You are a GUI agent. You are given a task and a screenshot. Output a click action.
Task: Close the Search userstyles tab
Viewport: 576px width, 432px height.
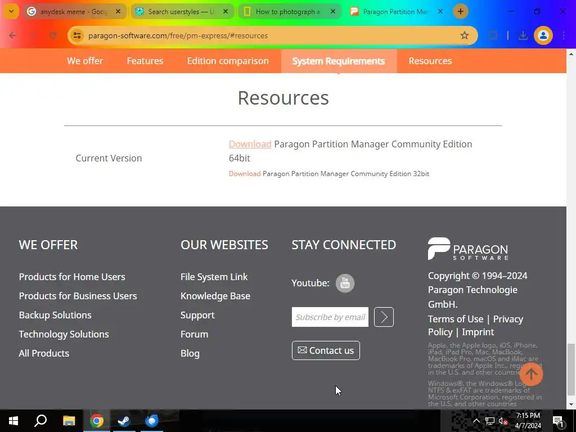tap(226, 11)
